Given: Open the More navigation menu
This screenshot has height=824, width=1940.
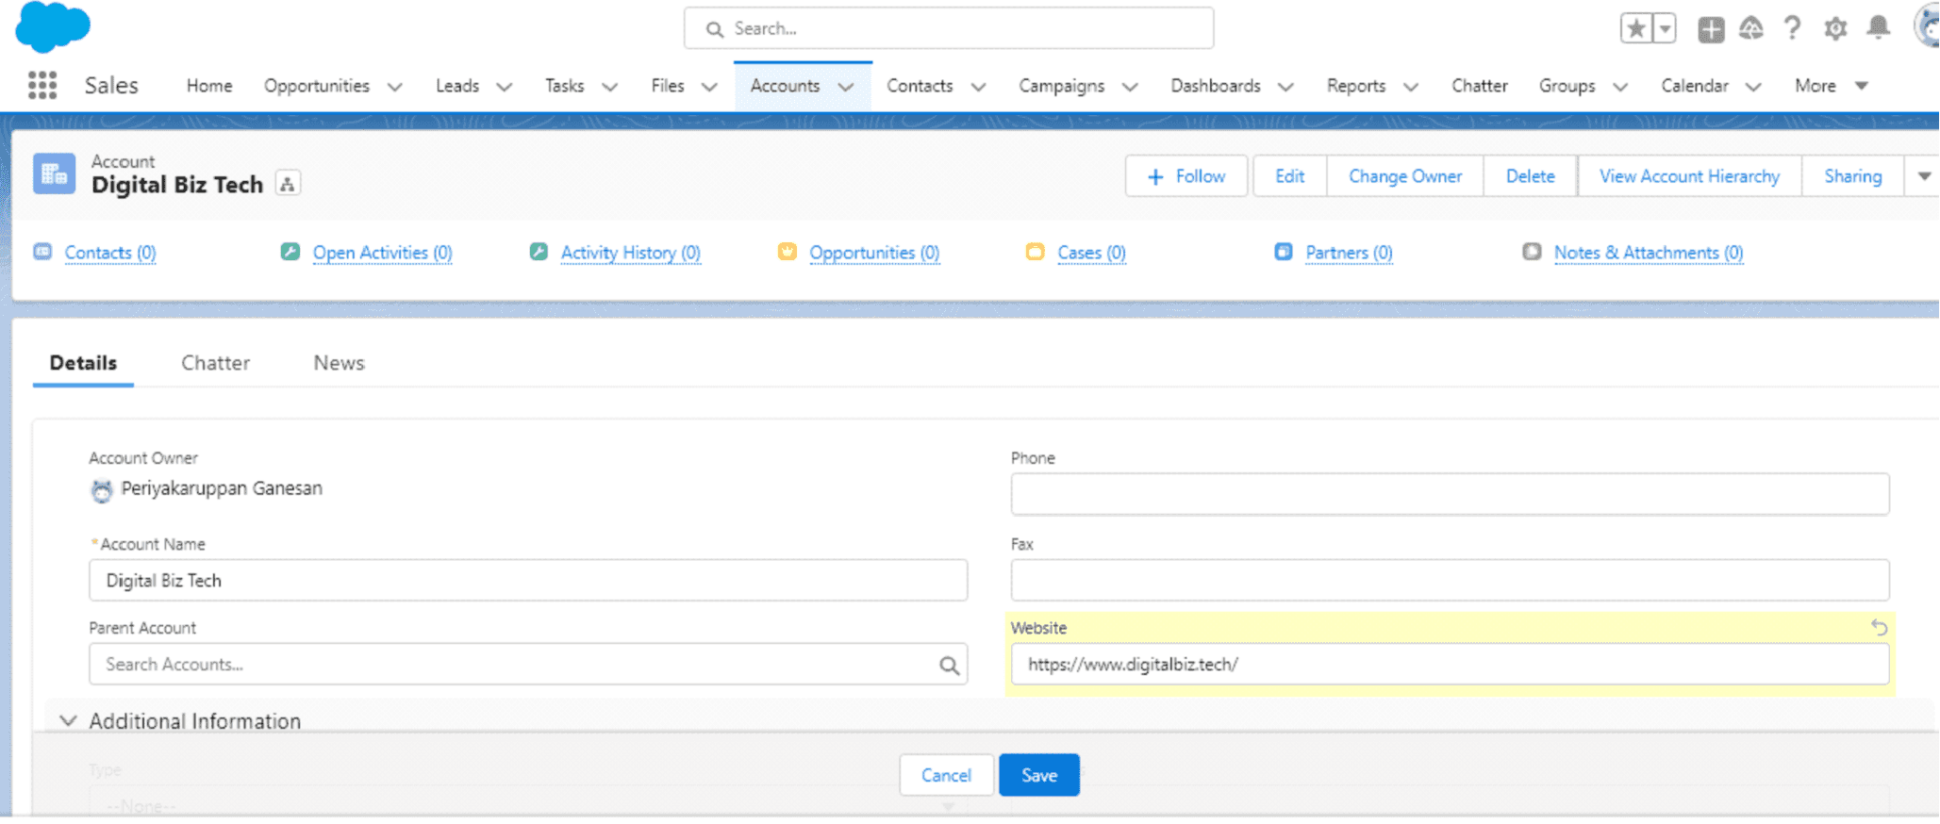Looking at the screenshot, I should click(x=1831, y=86).
